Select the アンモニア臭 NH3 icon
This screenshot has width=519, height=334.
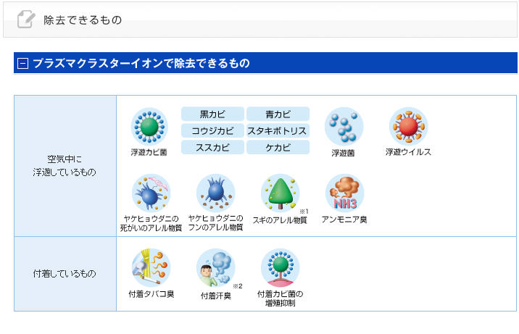pyautogui.click(x=345, y=193)
